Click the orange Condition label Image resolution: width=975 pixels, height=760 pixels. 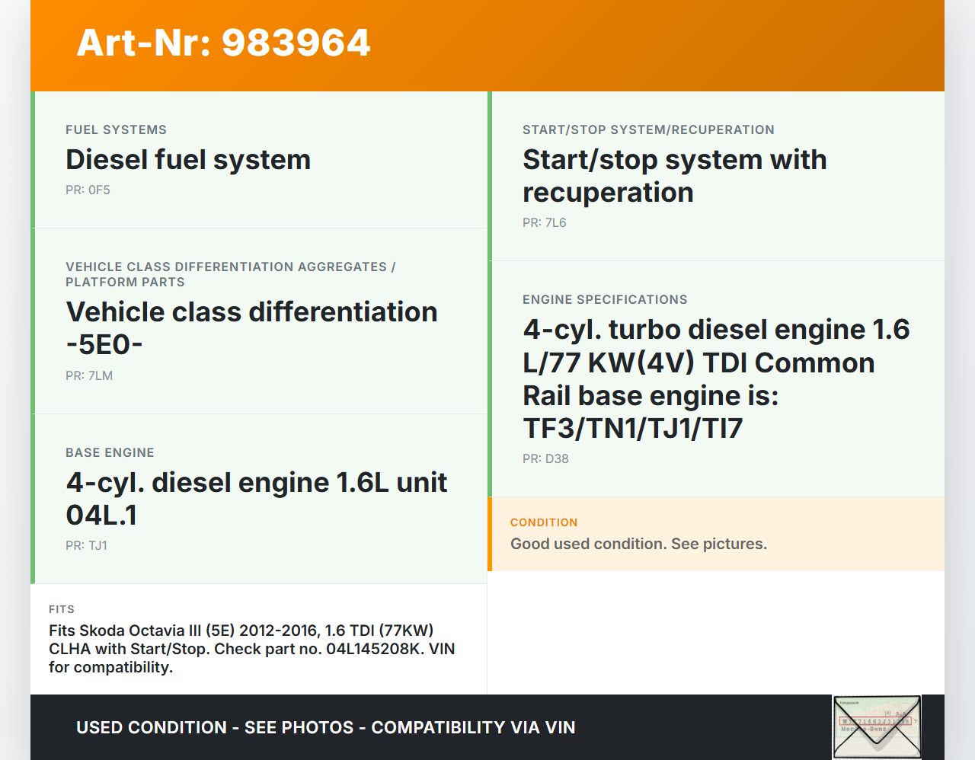point(544,522)
